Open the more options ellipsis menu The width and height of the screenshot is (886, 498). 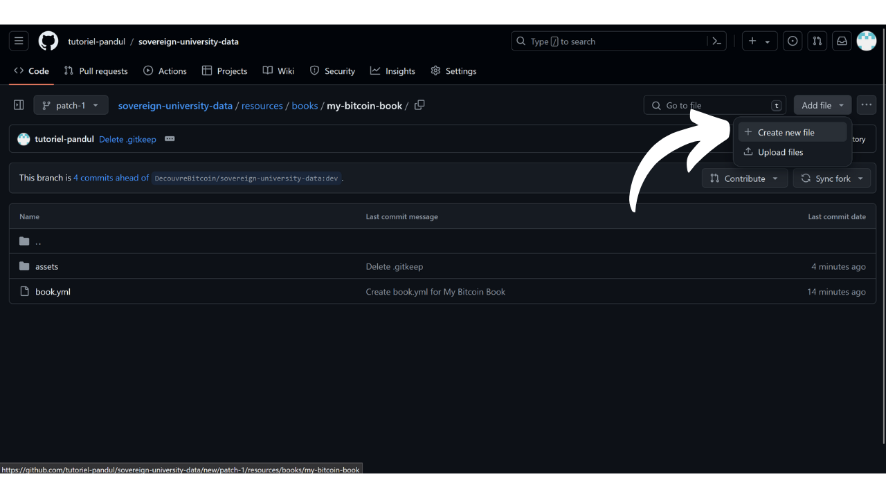click(867, 105)
